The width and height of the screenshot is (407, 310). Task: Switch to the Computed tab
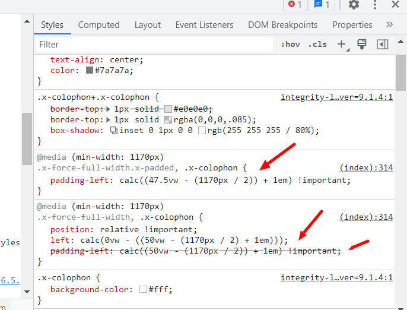[x=98, y=25]
